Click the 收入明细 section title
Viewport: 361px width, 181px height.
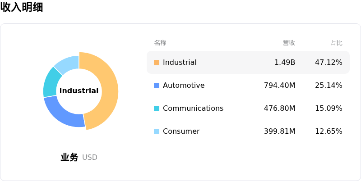click(22, 7)
